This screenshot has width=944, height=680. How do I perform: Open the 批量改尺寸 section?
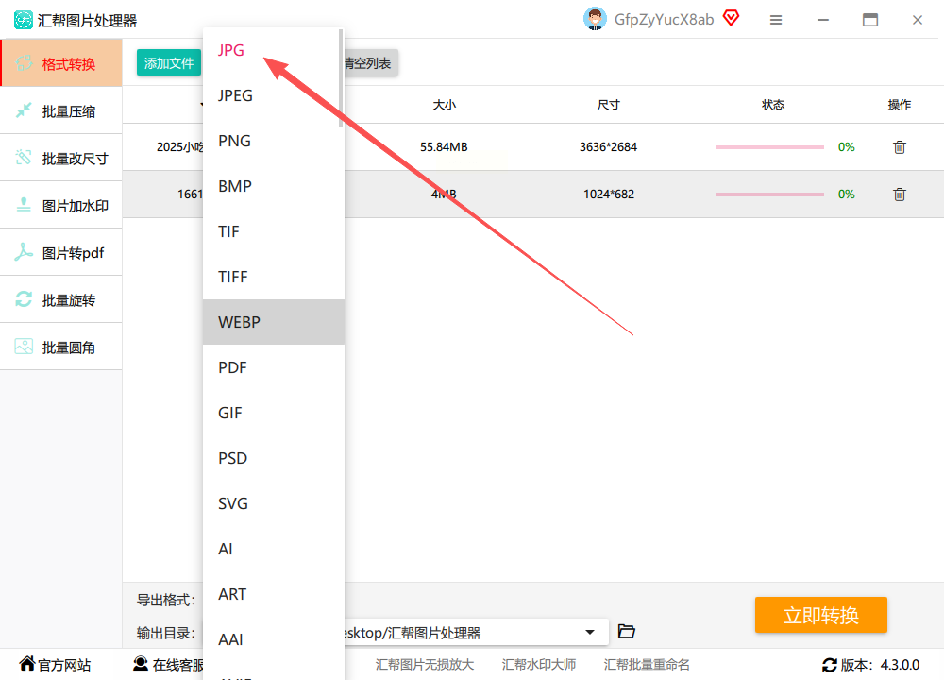pos(61,158)
